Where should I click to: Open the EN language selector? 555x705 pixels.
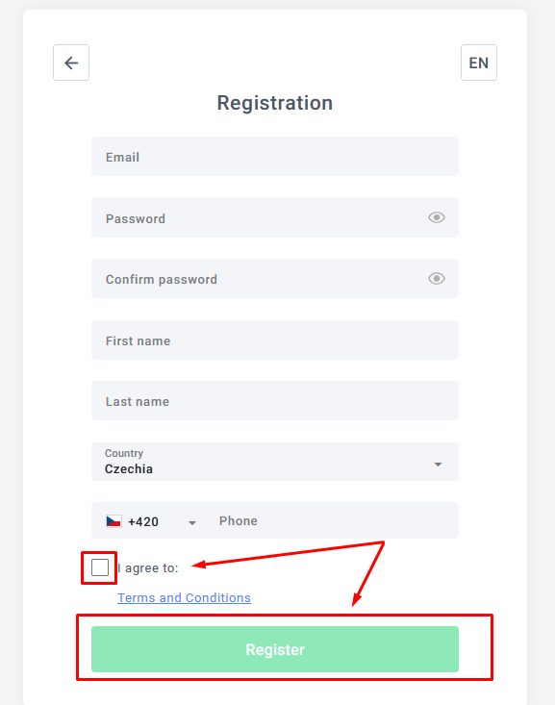coord(479,63)
